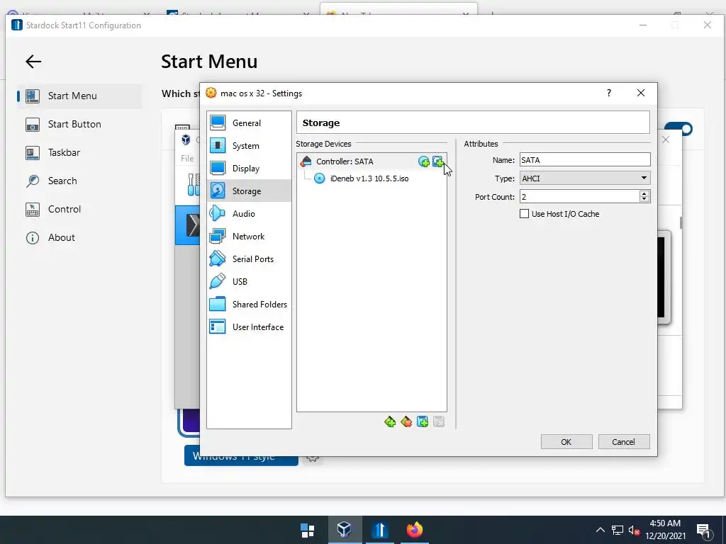Image resolution: width=726 pixels, height=544 pixels.
Task: Add optical drive to SATA controller
Action: [x=424, y=161]
